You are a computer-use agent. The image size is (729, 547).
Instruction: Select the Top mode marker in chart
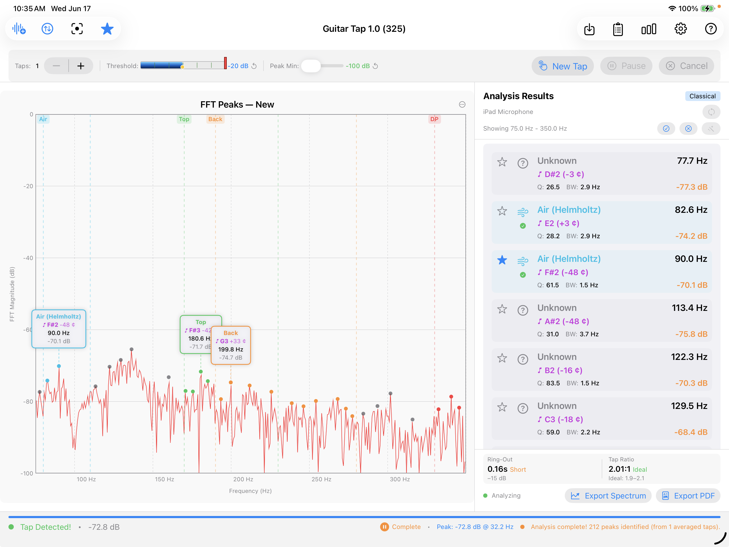(184, 119)
